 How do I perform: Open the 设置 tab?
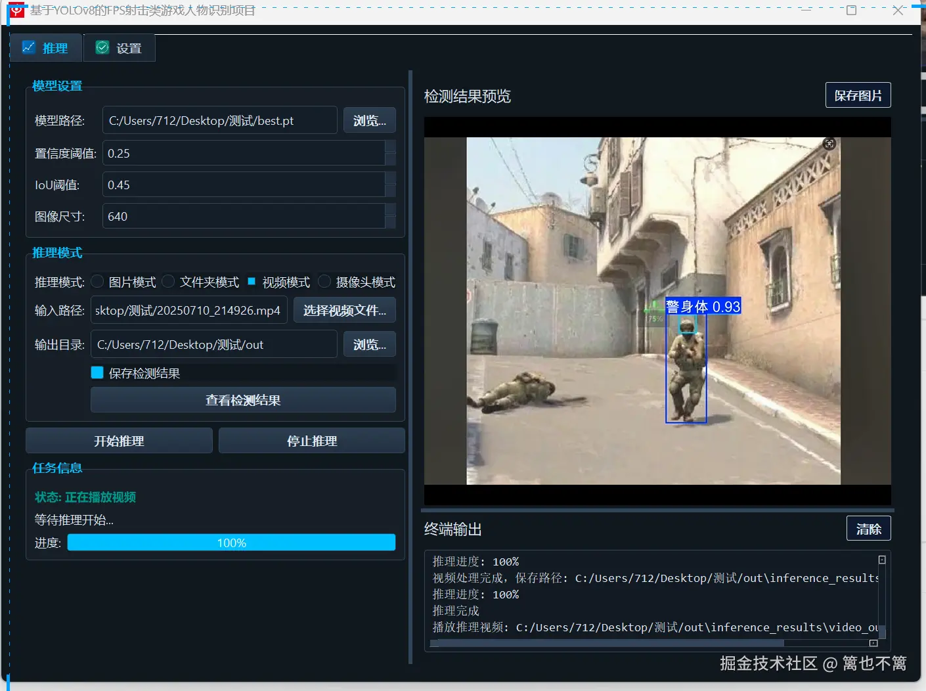click(120, 48)
